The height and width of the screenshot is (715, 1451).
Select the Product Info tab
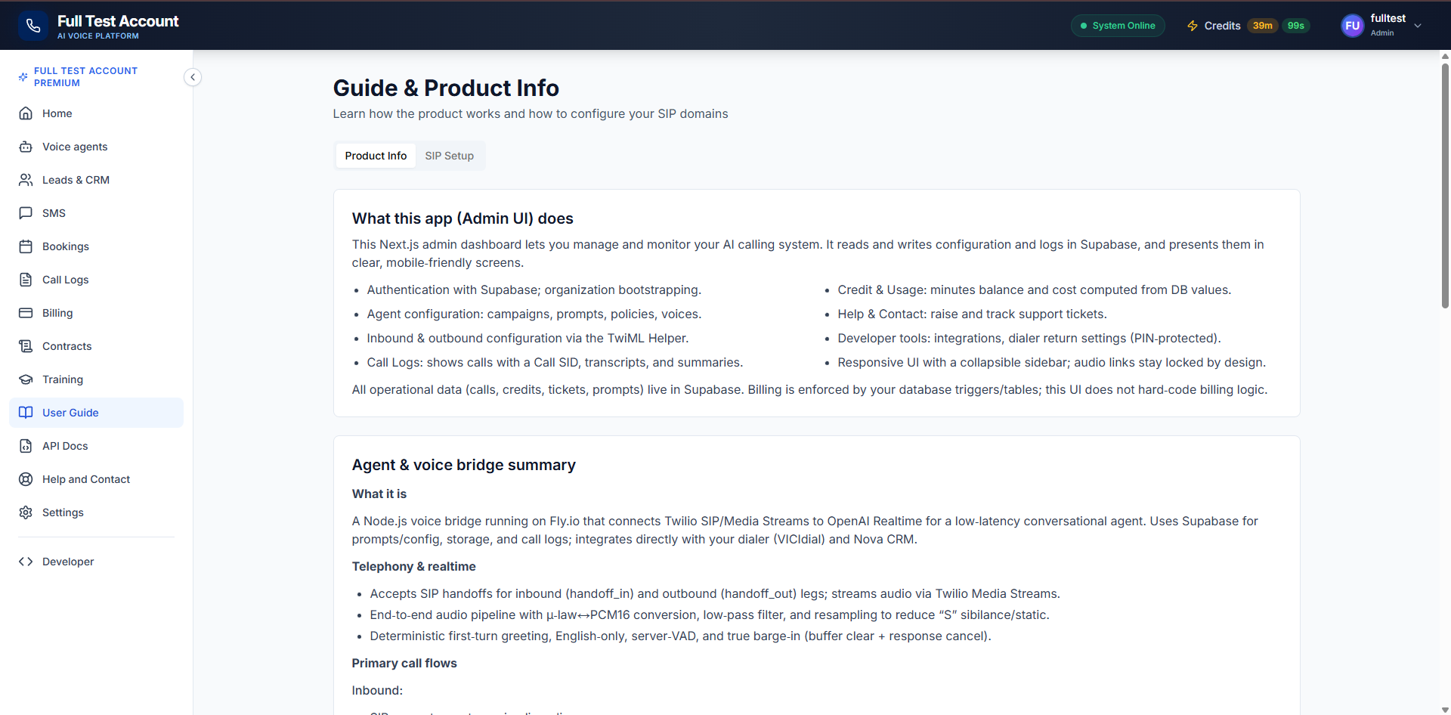click(x=376, y=156)
